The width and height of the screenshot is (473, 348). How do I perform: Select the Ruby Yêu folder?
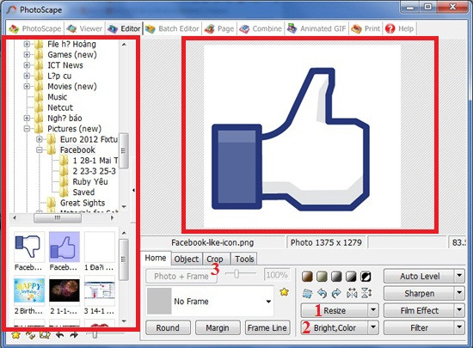90,181
